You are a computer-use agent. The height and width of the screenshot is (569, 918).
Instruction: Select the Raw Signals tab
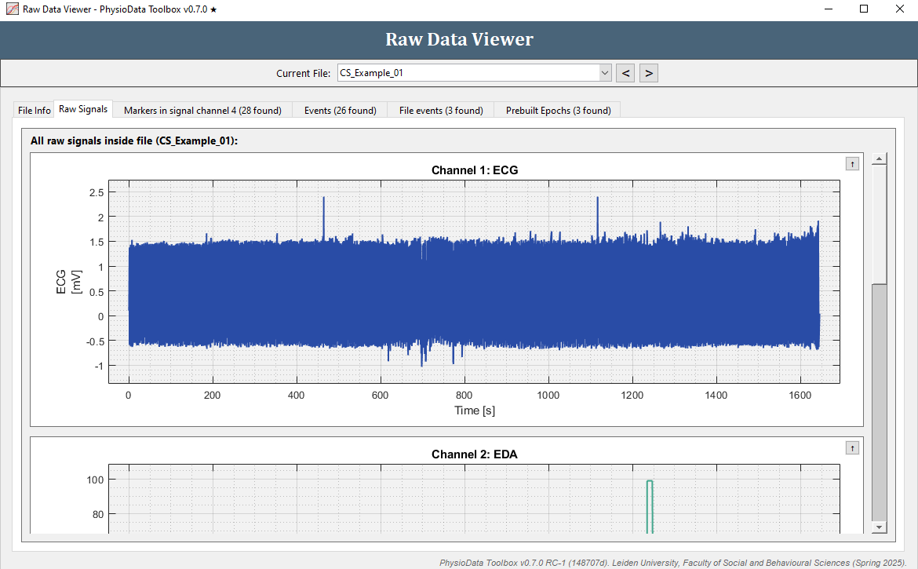[x=82, y=109]
